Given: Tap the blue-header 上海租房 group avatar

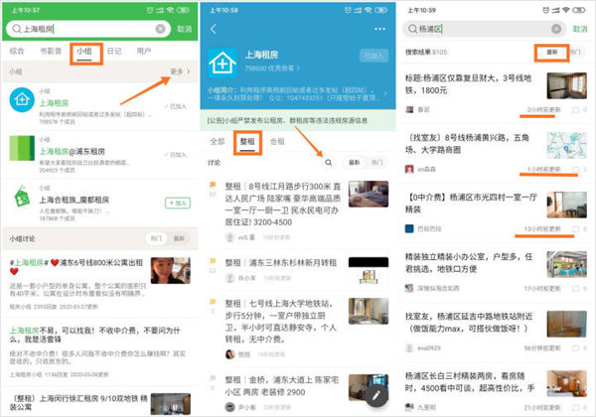Looking at the screenshot, I should (x=223, y=63).
